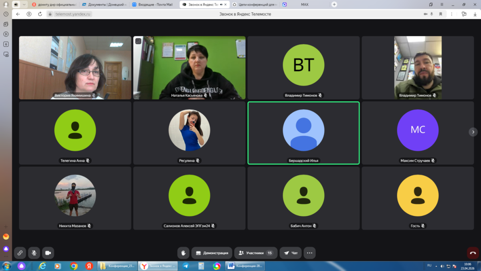The width and height of the screenshot is (481, 271).
Task: Toggle the microphone mute button
Action: point(34,253)
